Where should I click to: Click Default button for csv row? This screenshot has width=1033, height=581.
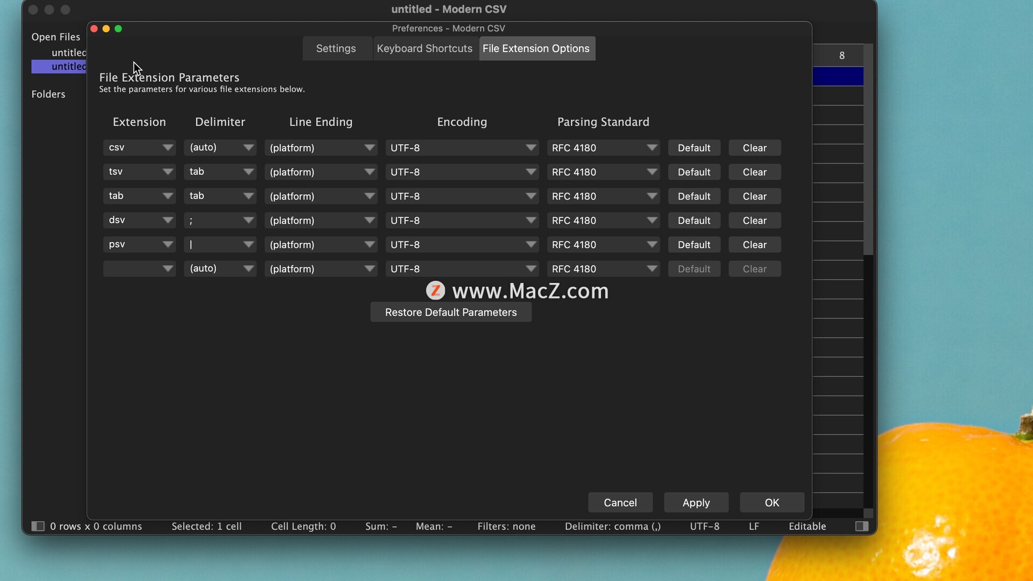694,147
